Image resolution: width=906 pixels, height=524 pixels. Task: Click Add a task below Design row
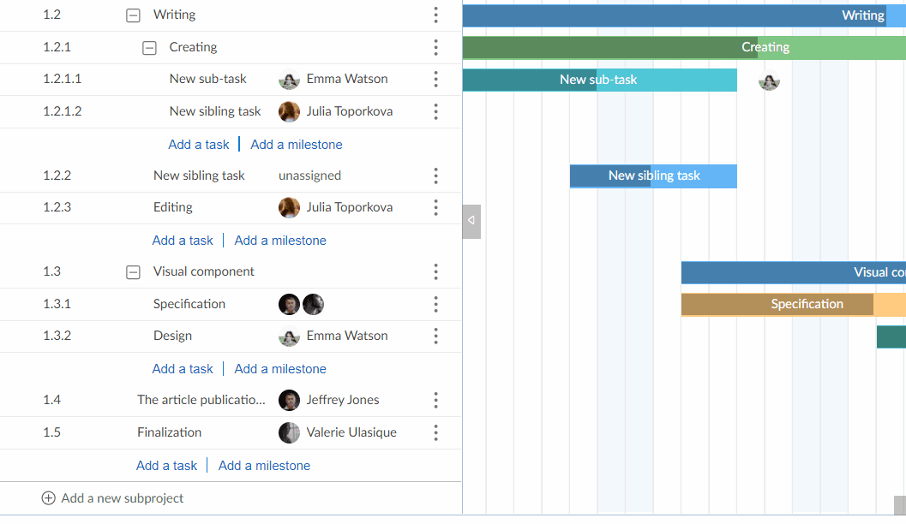click(183, 369)
